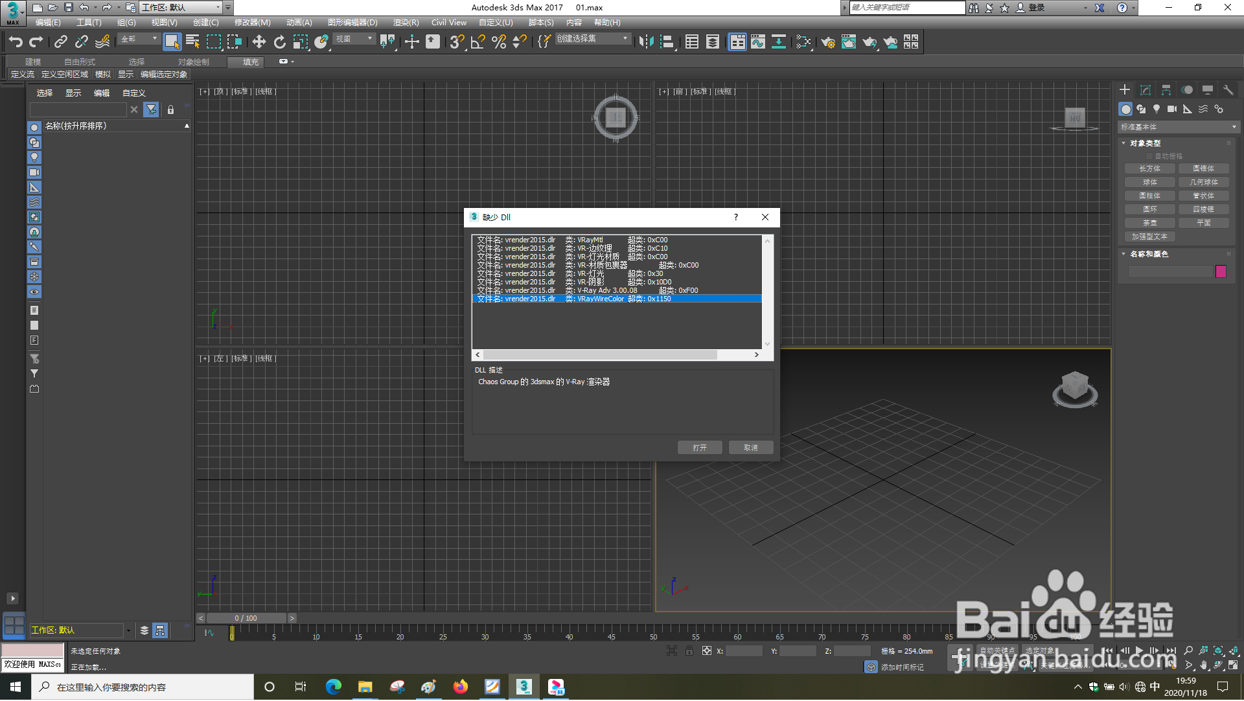Image resolution: width=1244 pixels, height=701 pixels.
Task: Toggle the scene explorer filter funnel button
Action: coord(151,109)
